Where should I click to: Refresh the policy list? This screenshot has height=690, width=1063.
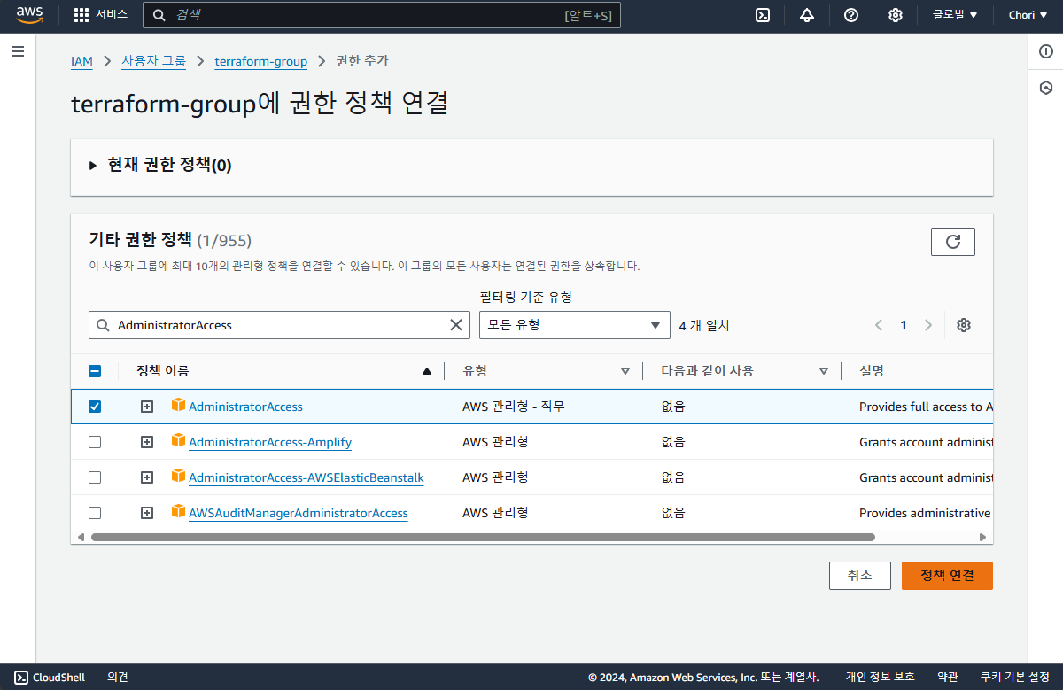pos(953,242)
